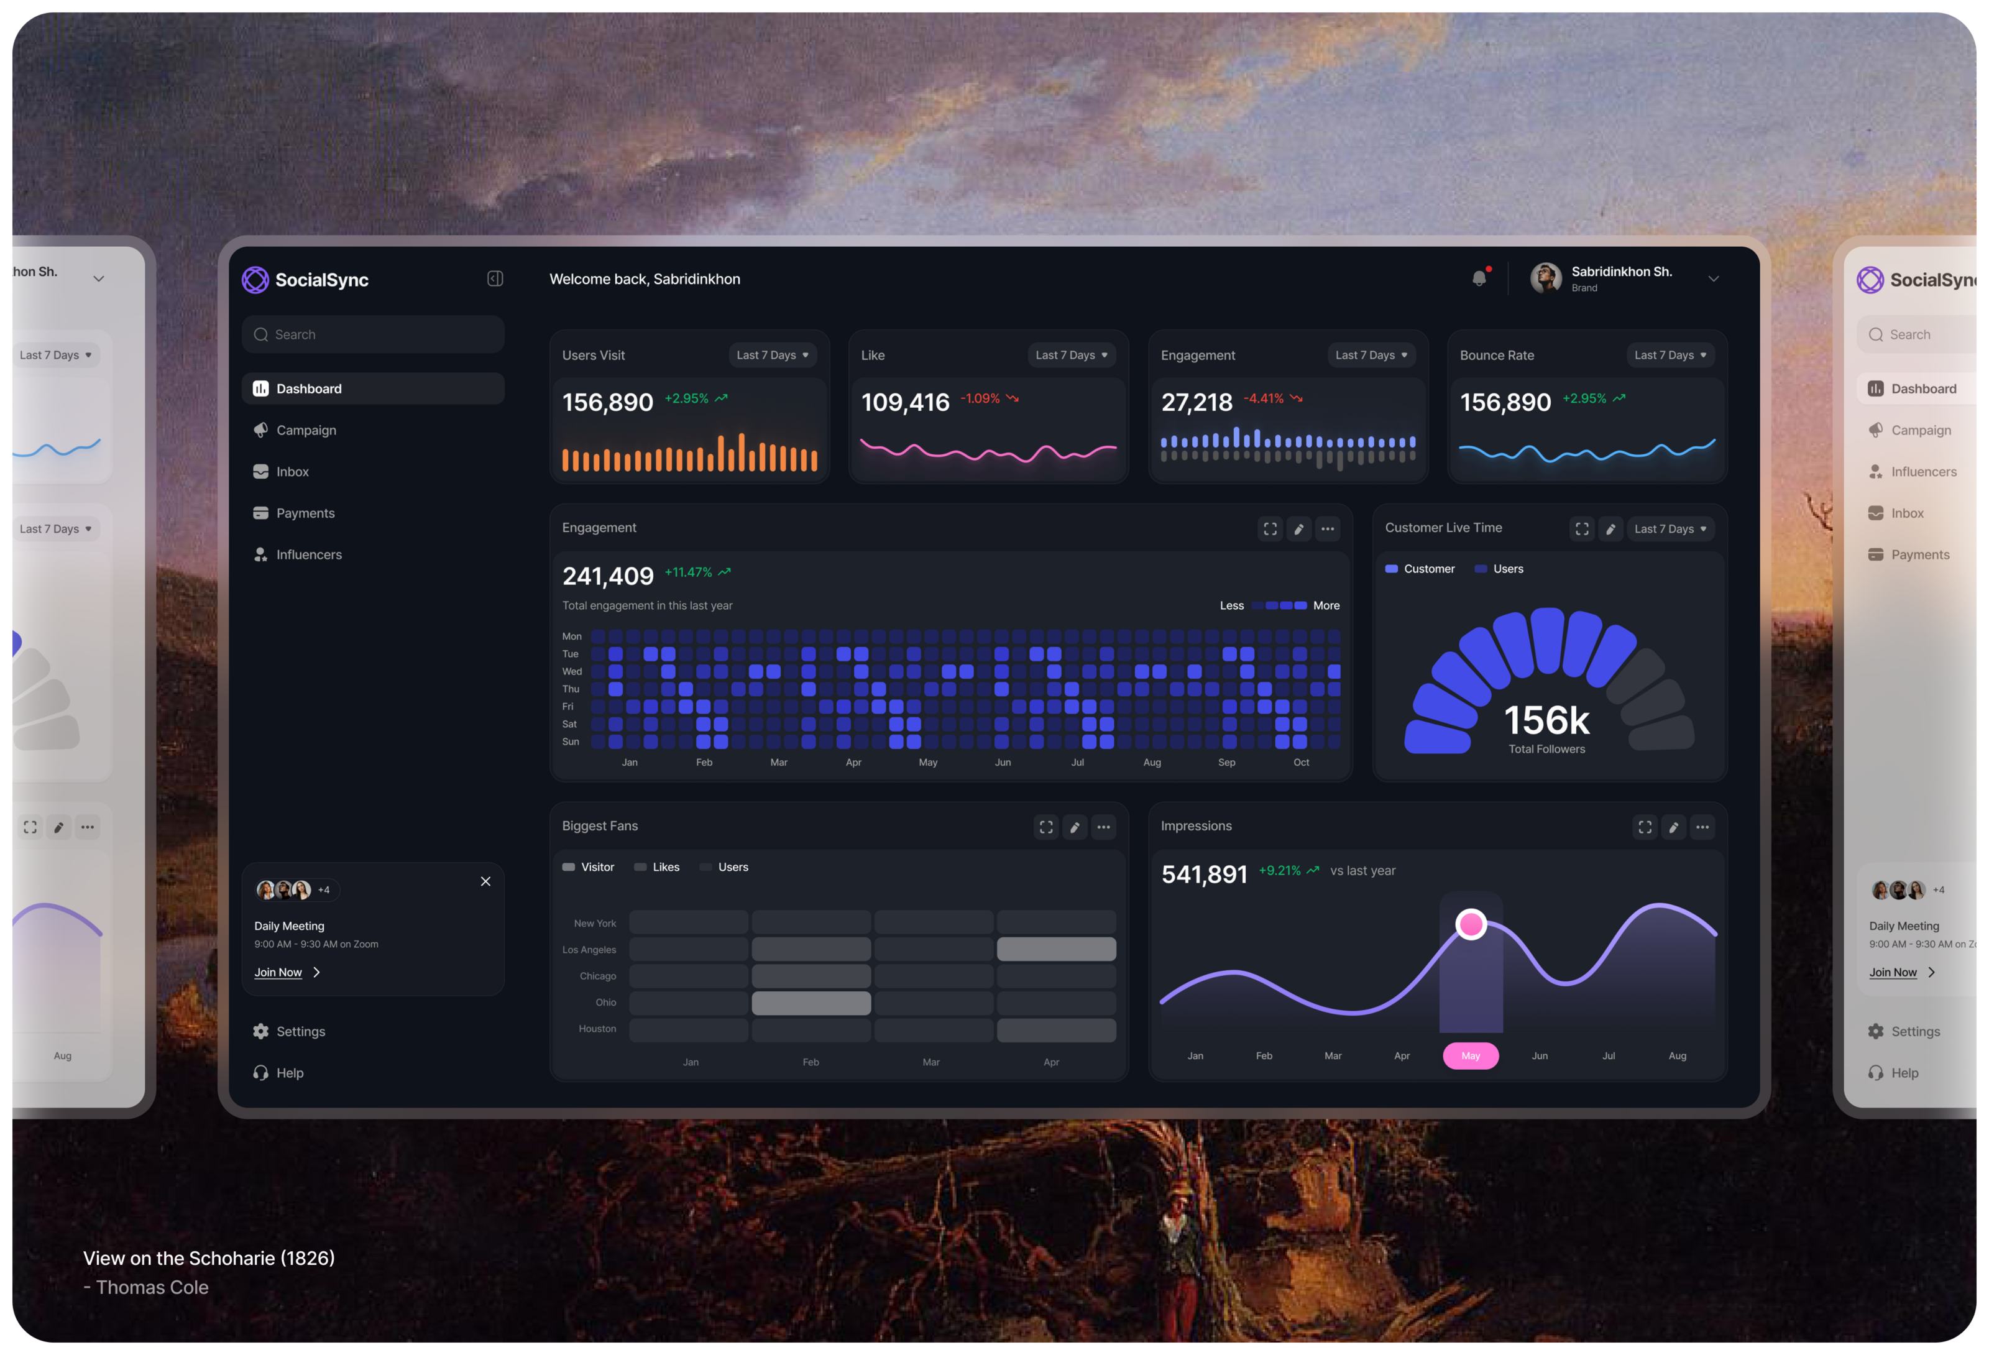Open Settings in the sidebar
Screen dimensions: 1989x1355
(x=300, y=1031)
